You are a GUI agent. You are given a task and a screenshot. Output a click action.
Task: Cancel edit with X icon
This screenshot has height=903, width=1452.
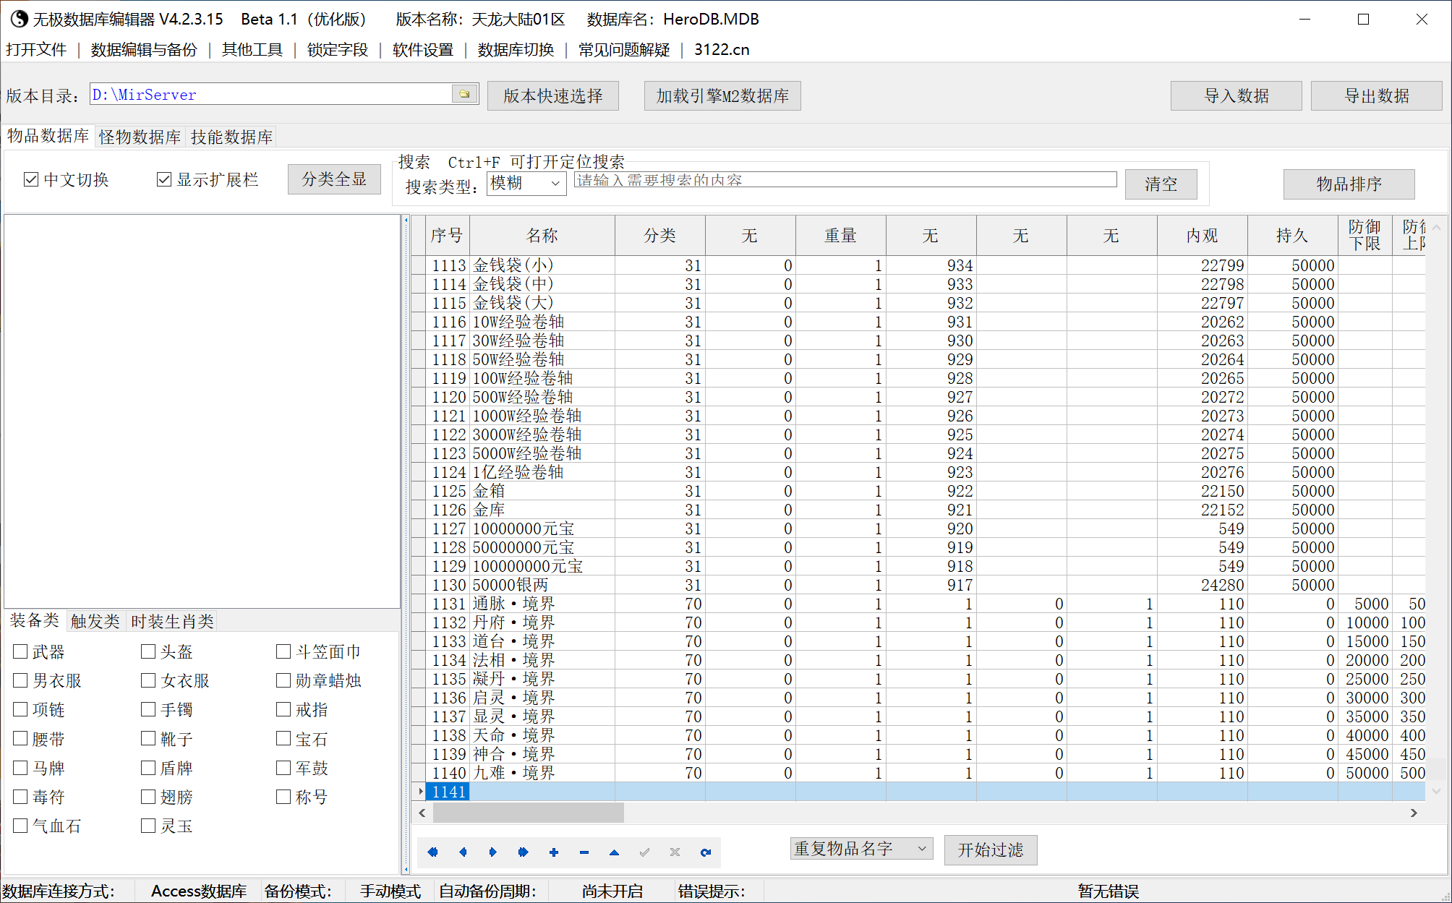click(x=675, y=852)
